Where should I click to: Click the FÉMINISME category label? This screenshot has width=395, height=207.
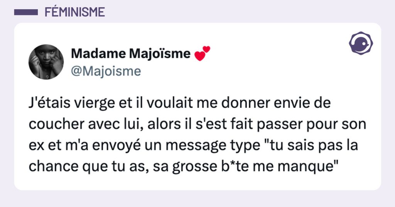pos(75,12)
